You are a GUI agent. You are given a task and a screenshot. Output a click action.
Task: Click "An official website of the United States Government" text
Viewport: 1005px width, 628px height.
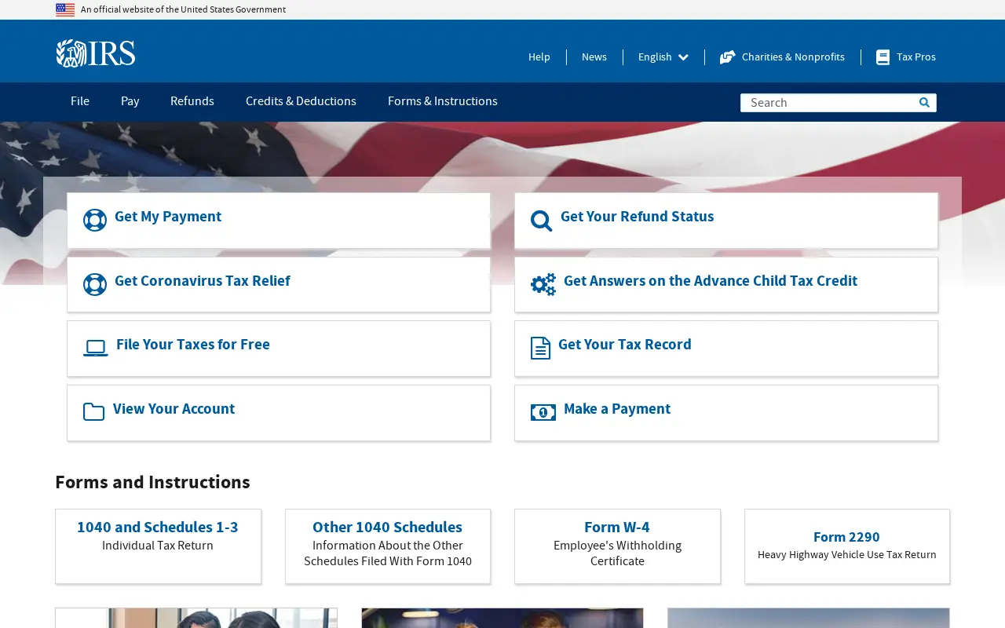[183, 10]
